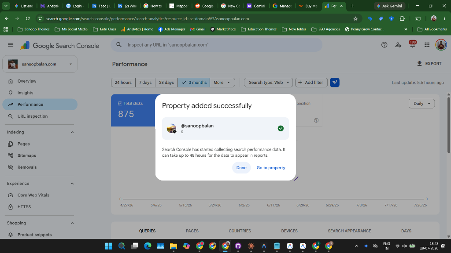
Task: Open the Daily granularity dropdown
Action: pos(421,104)
